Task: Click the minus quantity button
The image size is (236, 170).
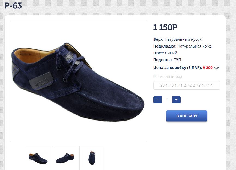Action: (157, 100)
